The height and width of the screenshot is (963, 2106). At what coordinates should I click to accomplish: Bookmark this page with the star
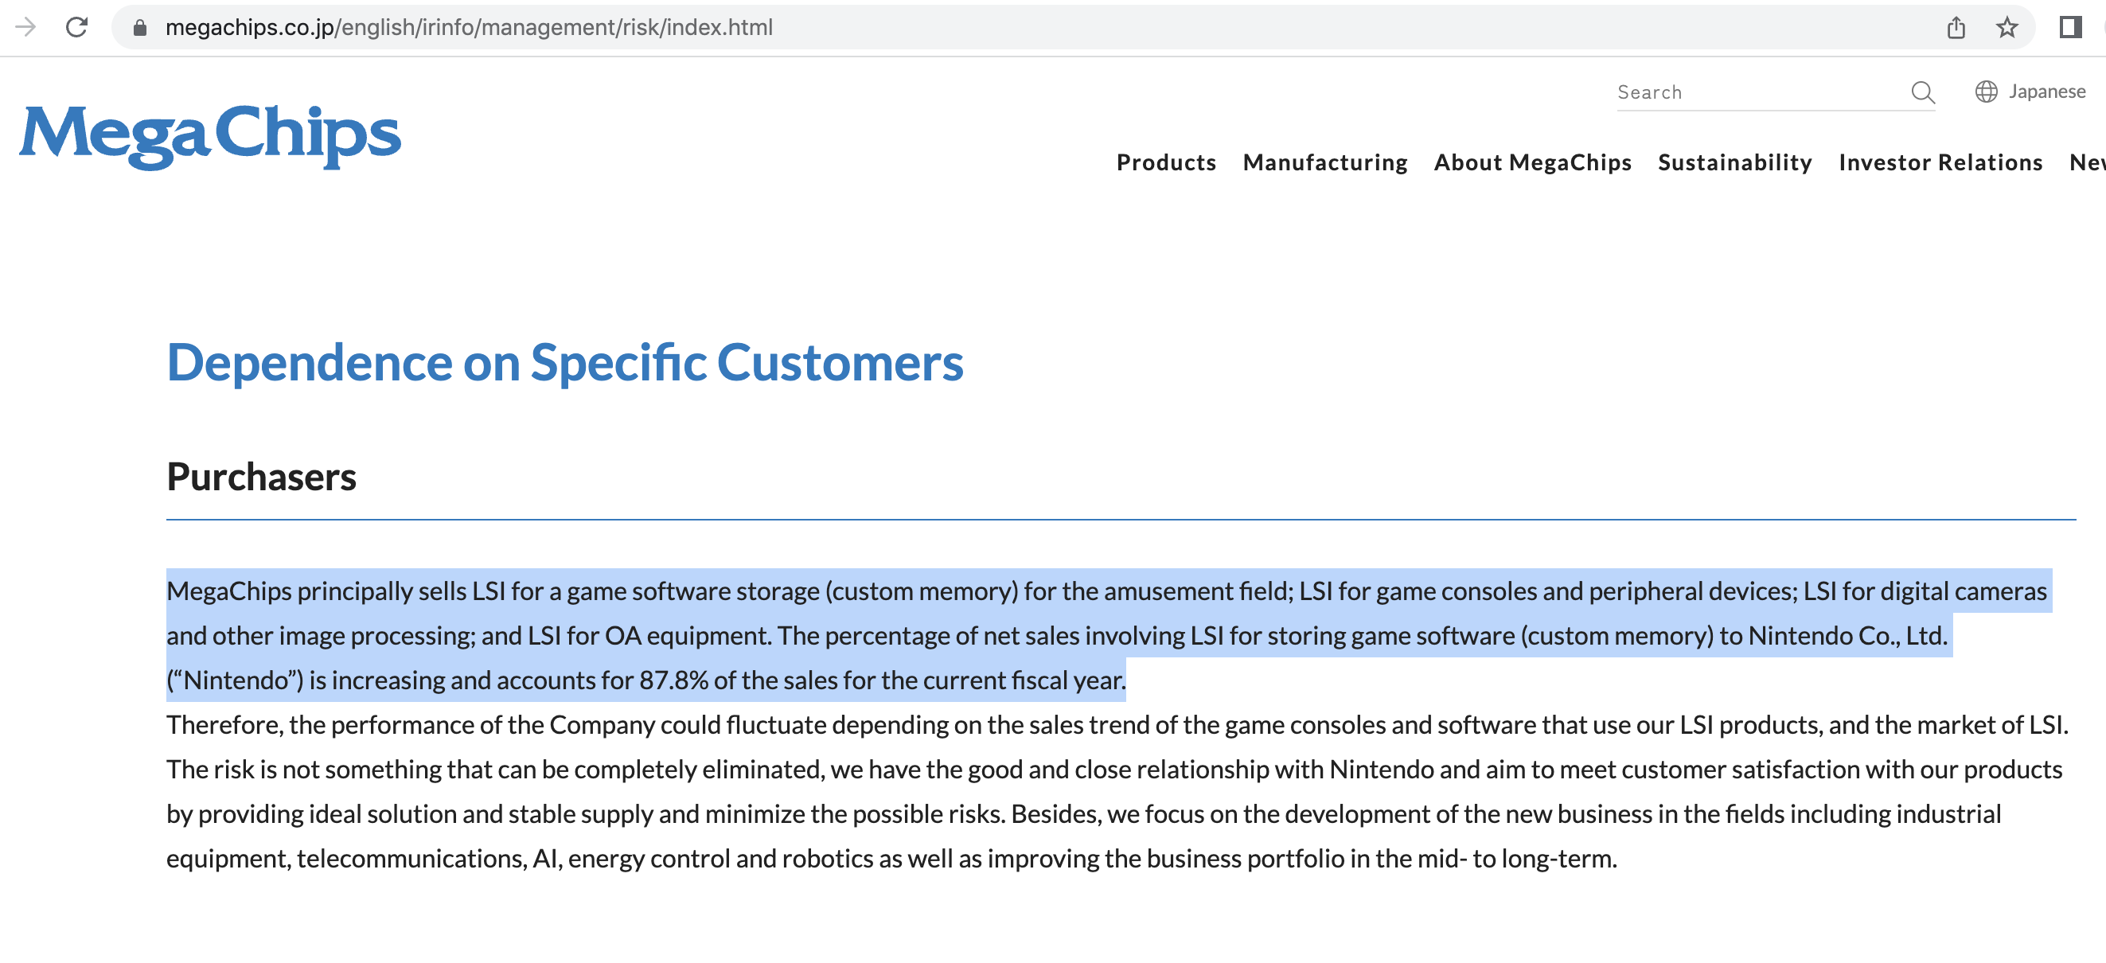point(2007,28)
